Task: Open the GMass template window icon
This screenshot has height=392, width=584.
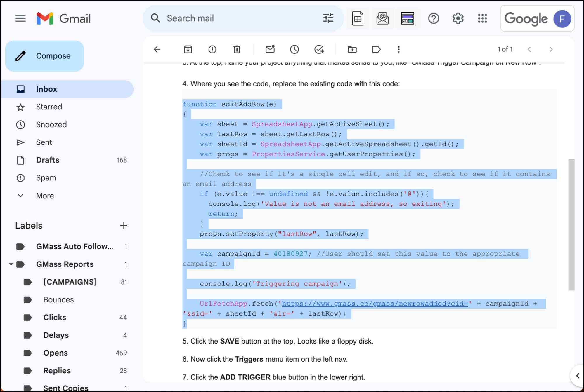Action: click(407, 19)
